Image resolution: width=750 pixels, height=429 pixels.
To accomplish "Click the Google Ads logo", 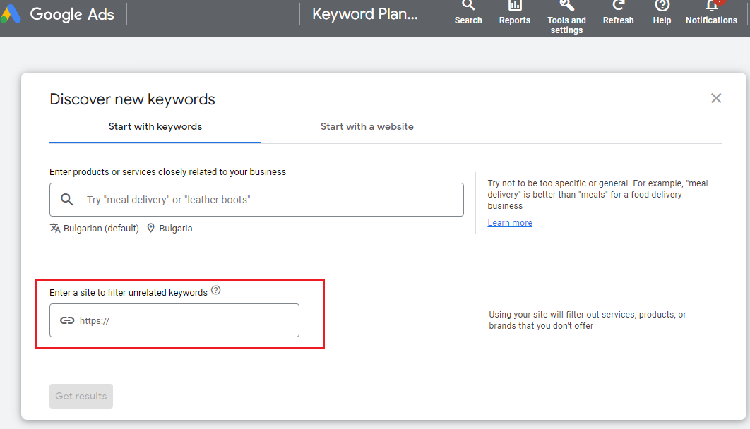I will 10,14.
